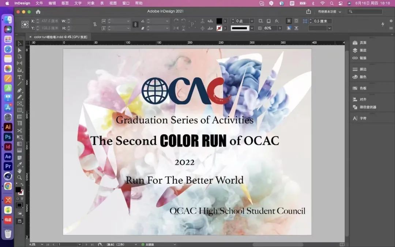395x247 pixels.
Task: Pick the Pencil tool
Action: [19, 97]
